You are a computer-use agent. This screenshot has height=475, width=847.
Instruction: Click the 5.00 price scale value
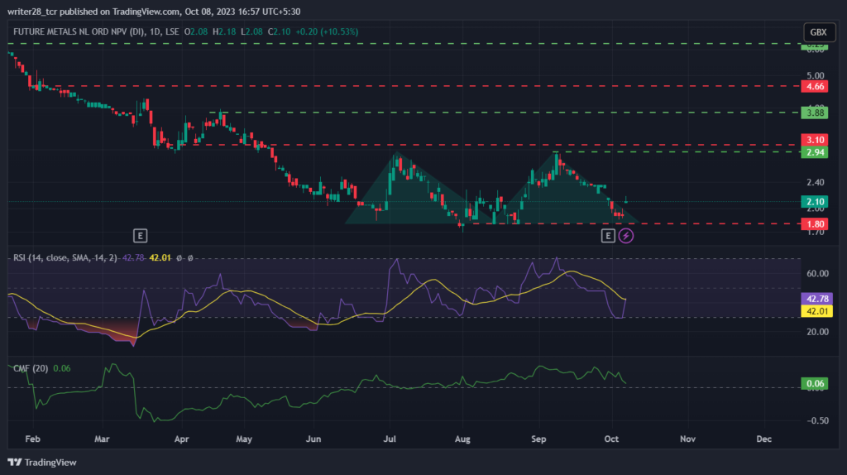pyautogui.click(x=815, y=75)
